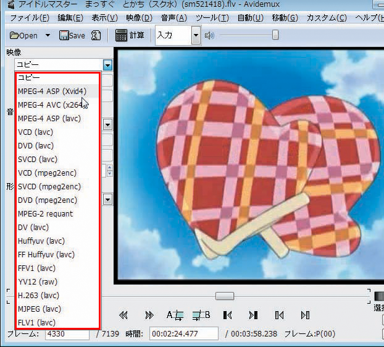Save the video using the Save button

(72, 36)
